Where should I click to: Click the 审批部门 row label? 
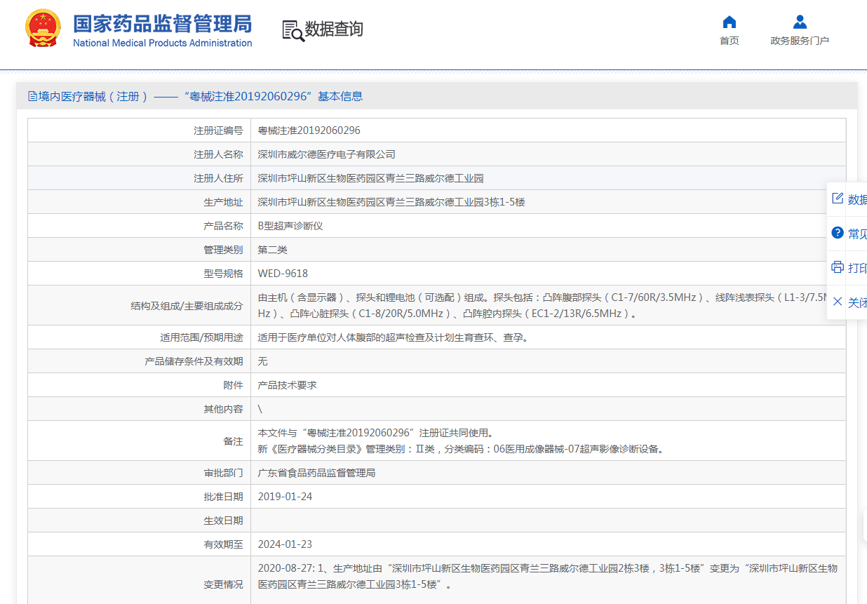point(224,473)
